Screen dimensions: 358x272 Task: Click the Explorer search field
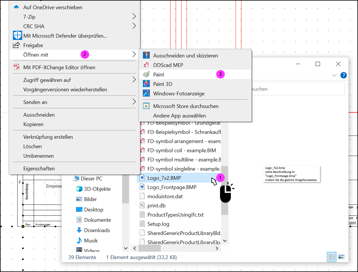tap(299, 89)
